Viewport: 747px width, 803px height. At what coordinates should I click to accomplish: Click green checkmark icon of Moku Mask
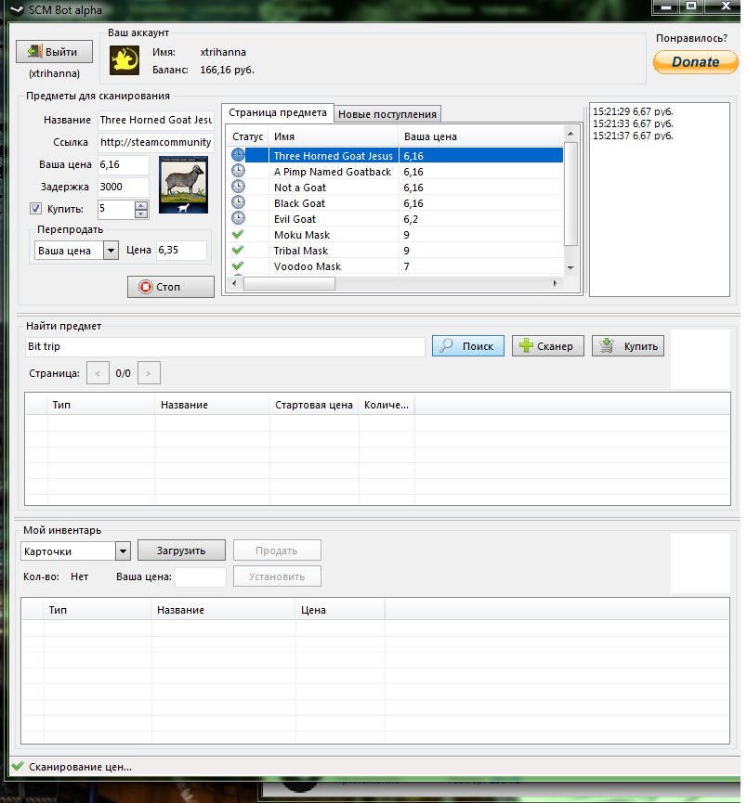click(x=238, y=234)
